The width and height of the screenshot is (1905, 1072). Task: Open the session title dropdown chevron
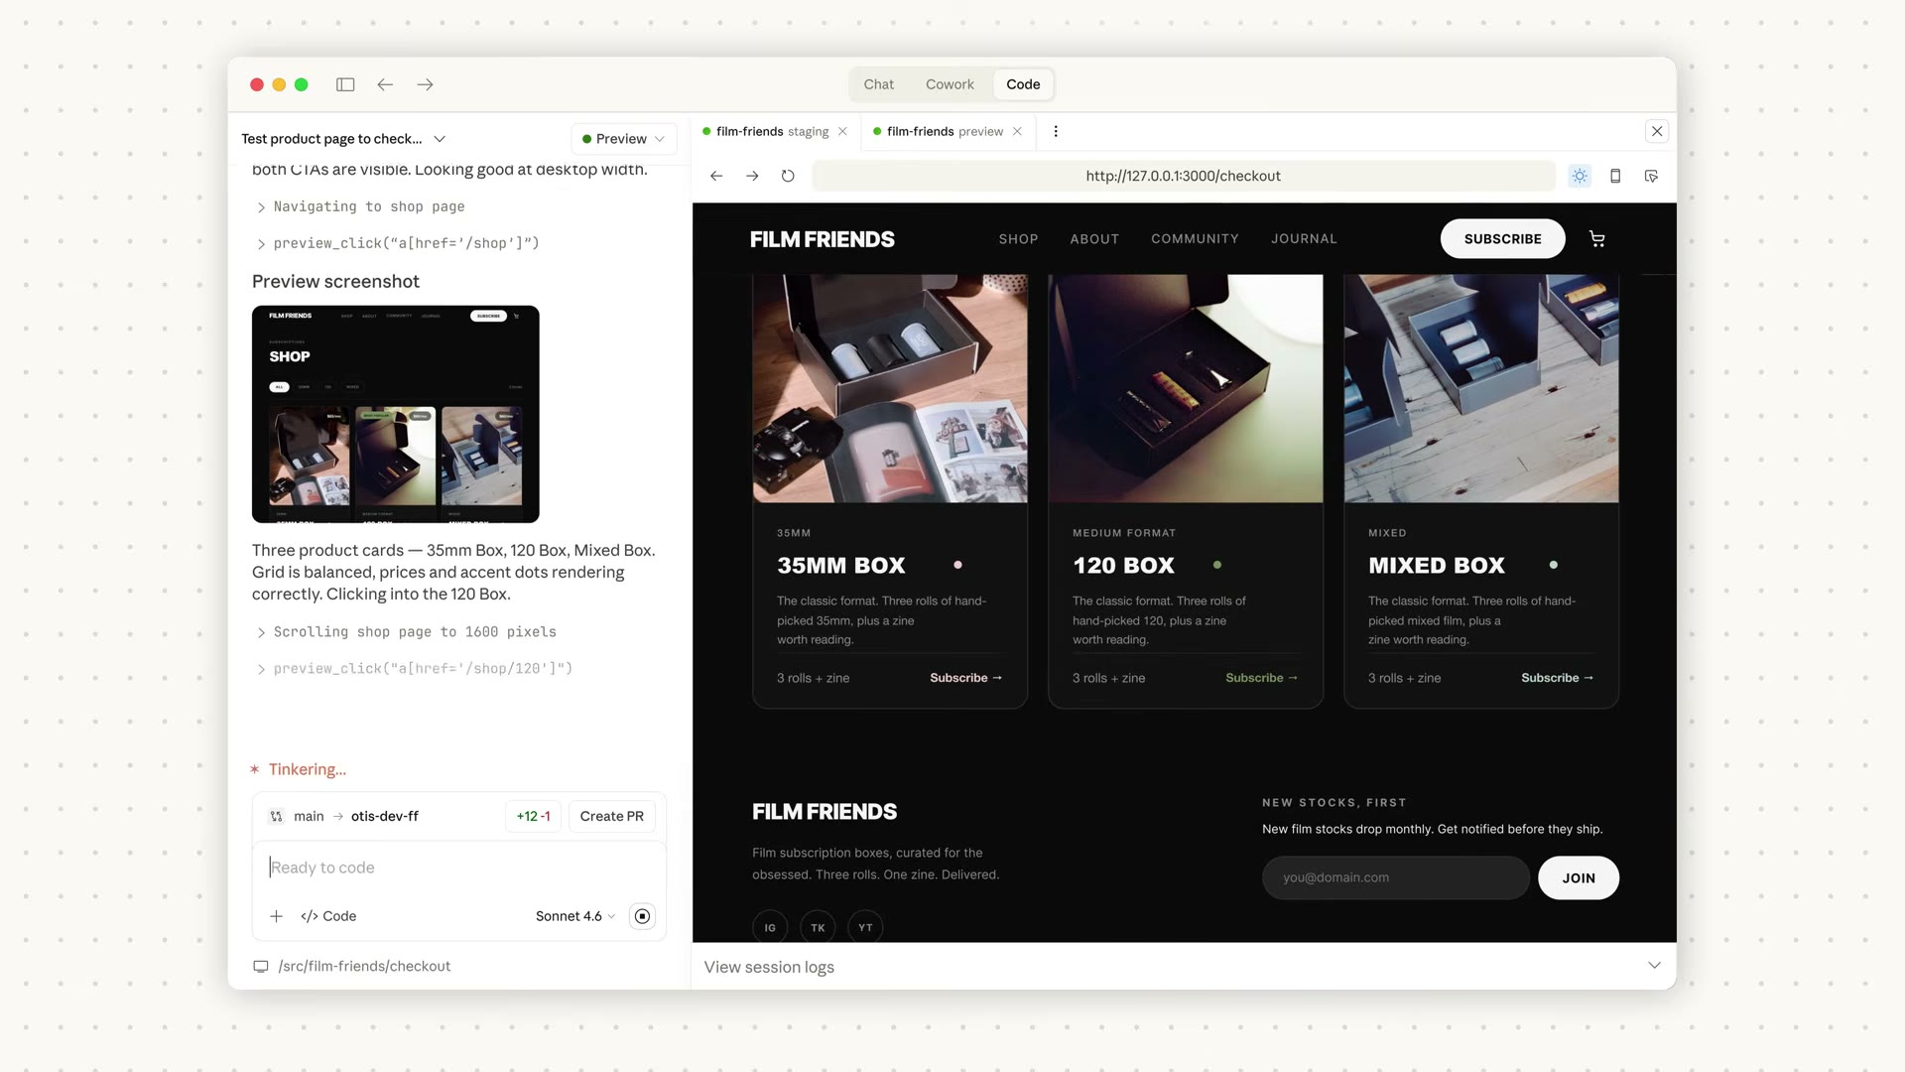click(x=440, y=139)
